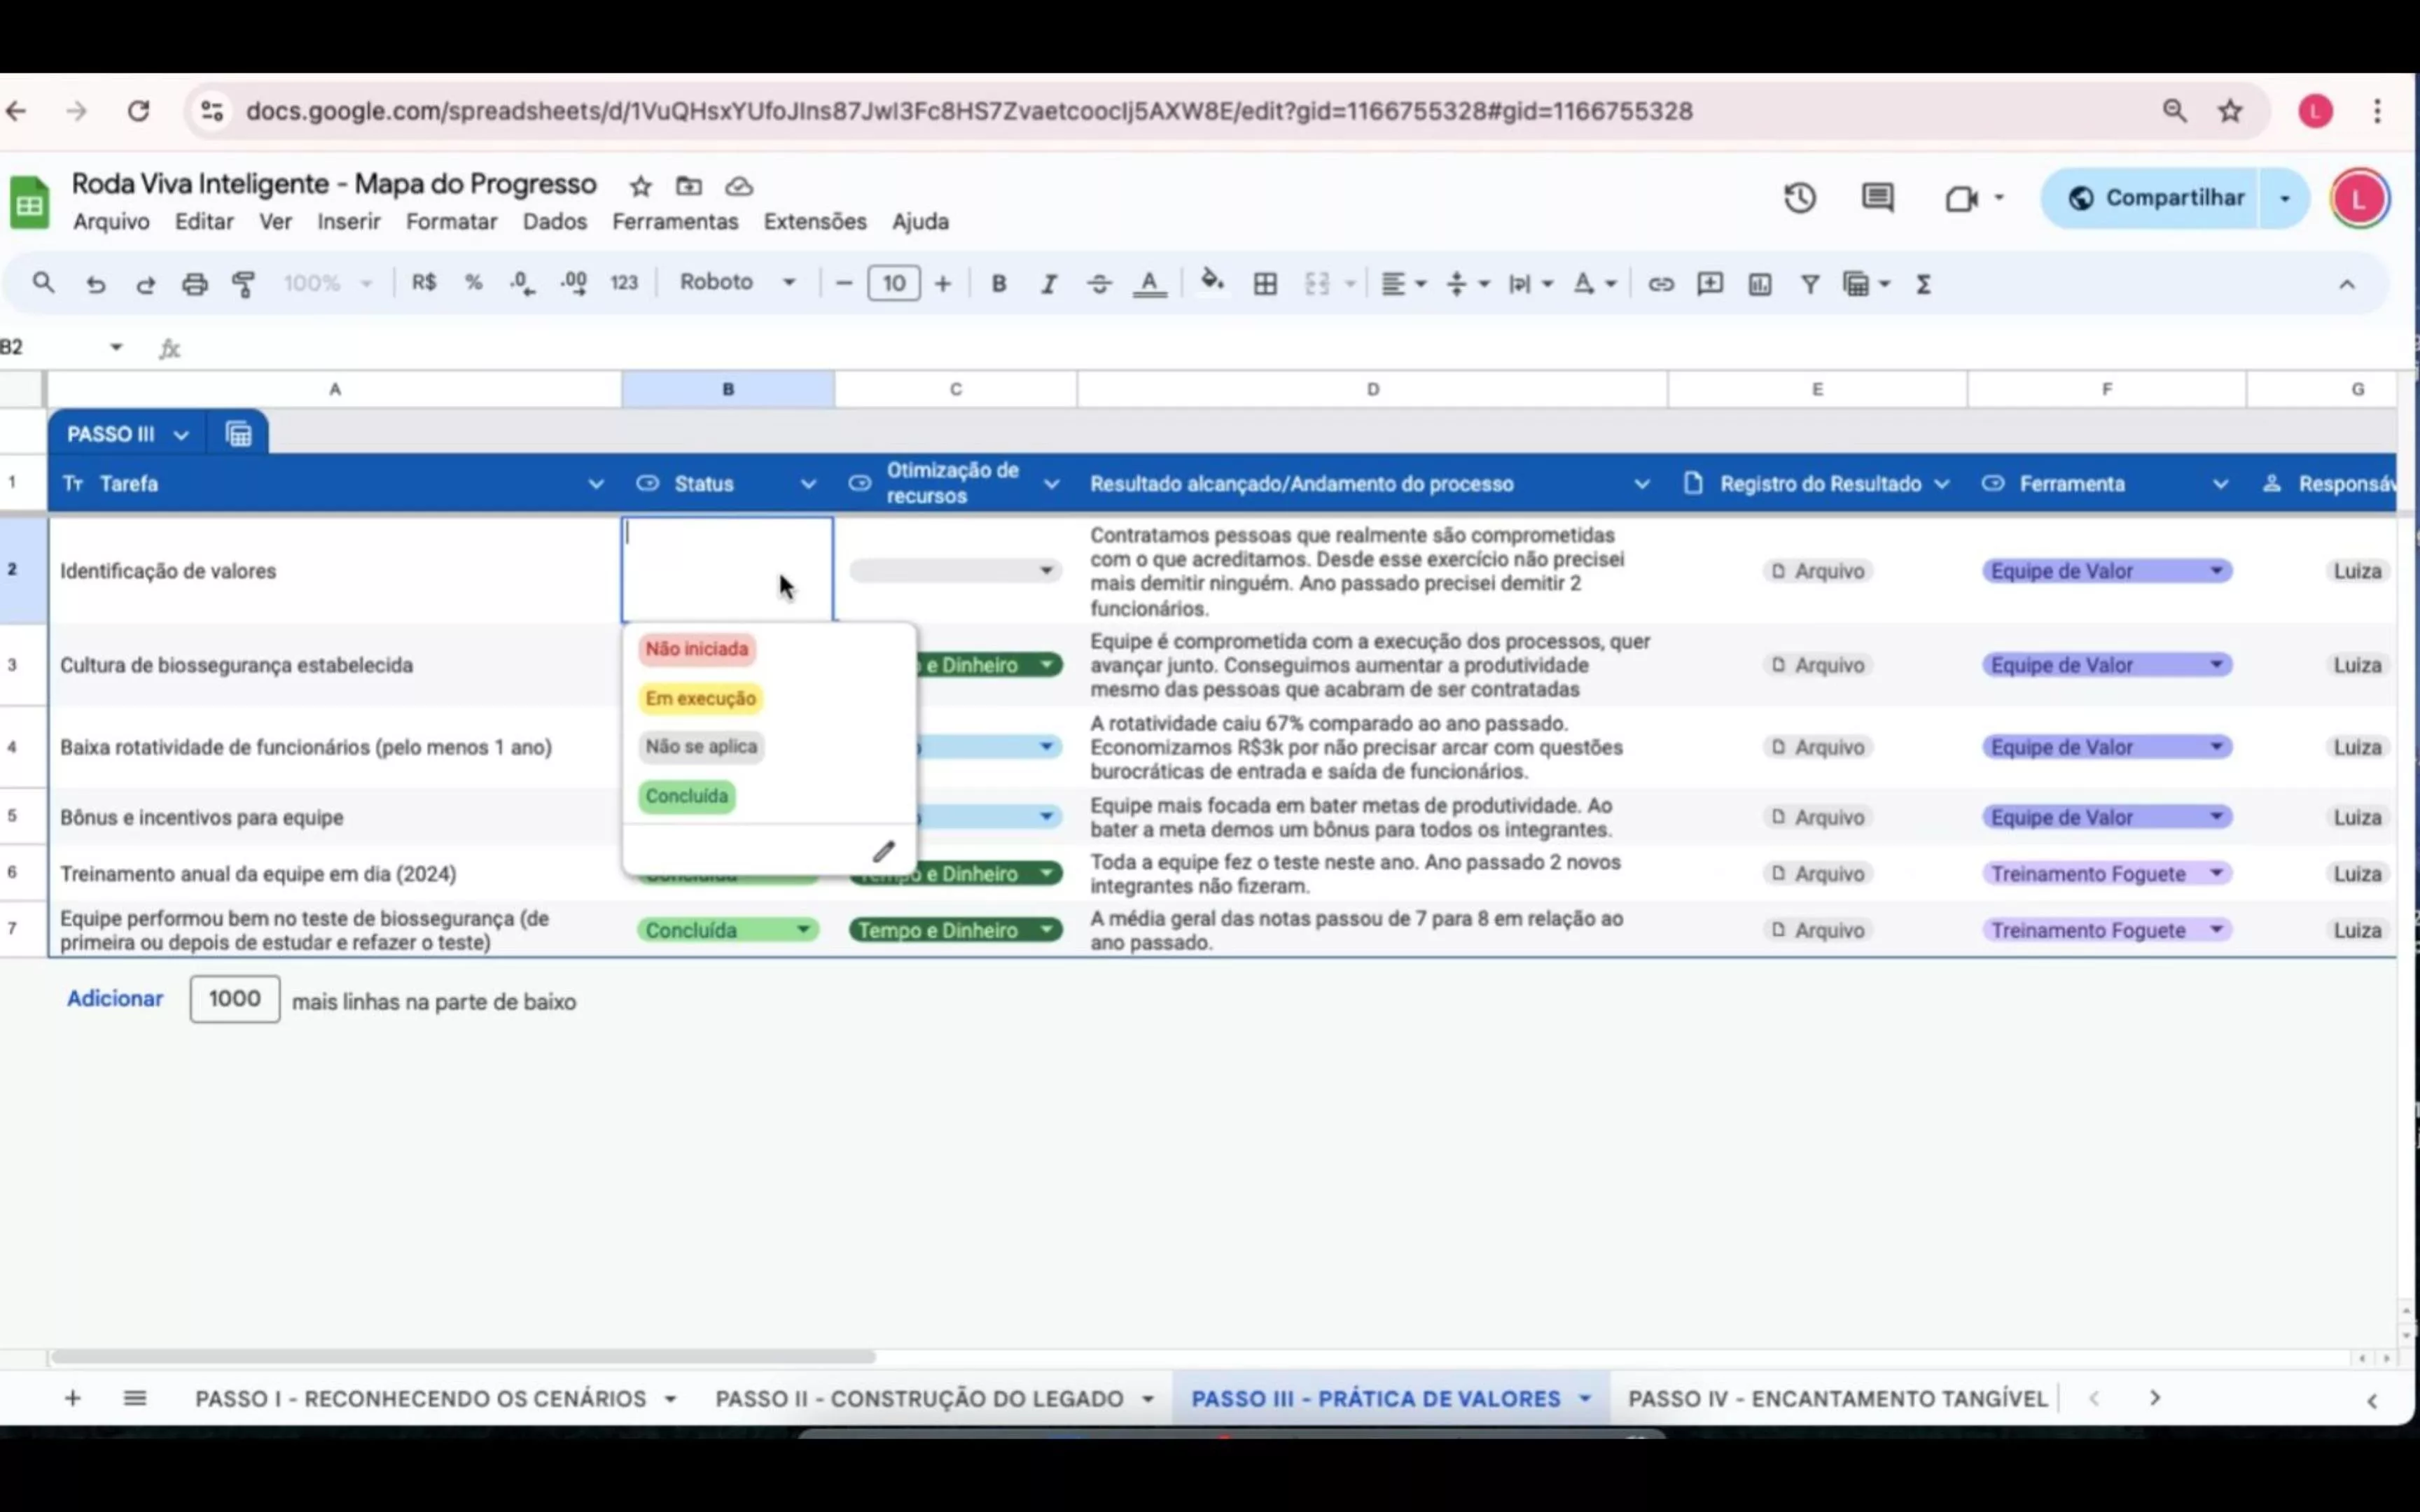The width and height of the screenshot is (2420, 1512).
Task: Open the Dados menu
Action: click(554, 222)
